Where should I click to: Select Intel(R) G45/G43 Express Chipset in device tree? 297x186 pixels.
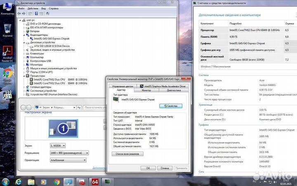(52, 39)
